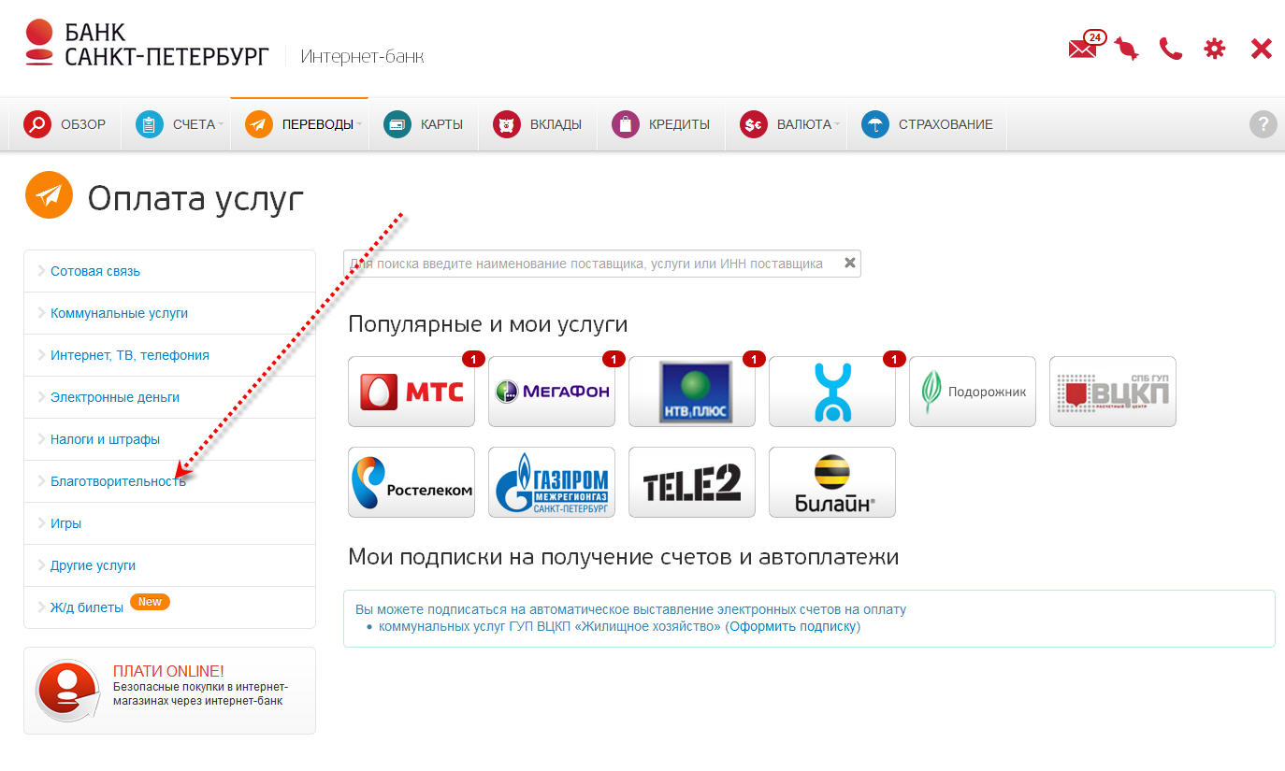
Task: Select the Ростелеком provider tile
Action: coord(411,482)
